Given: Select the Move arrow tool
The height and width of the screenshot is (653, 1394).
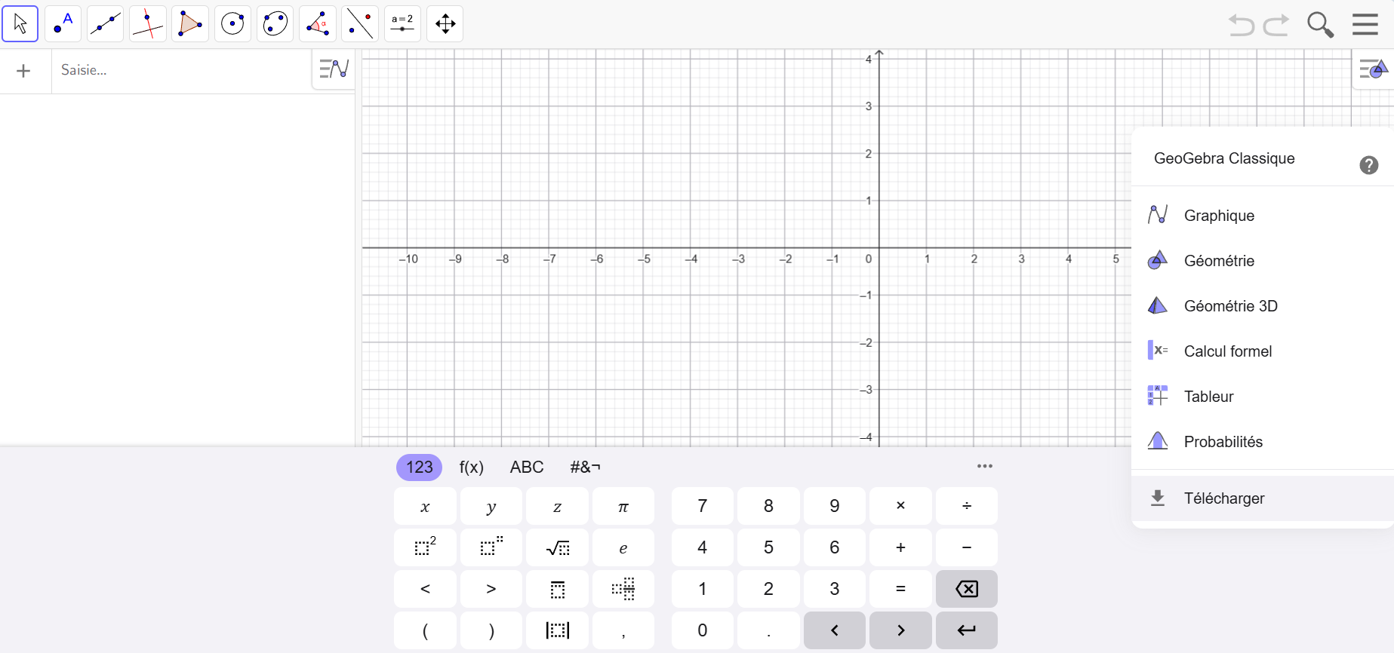Looking at the screenshot, I should (x=20, y=24).
